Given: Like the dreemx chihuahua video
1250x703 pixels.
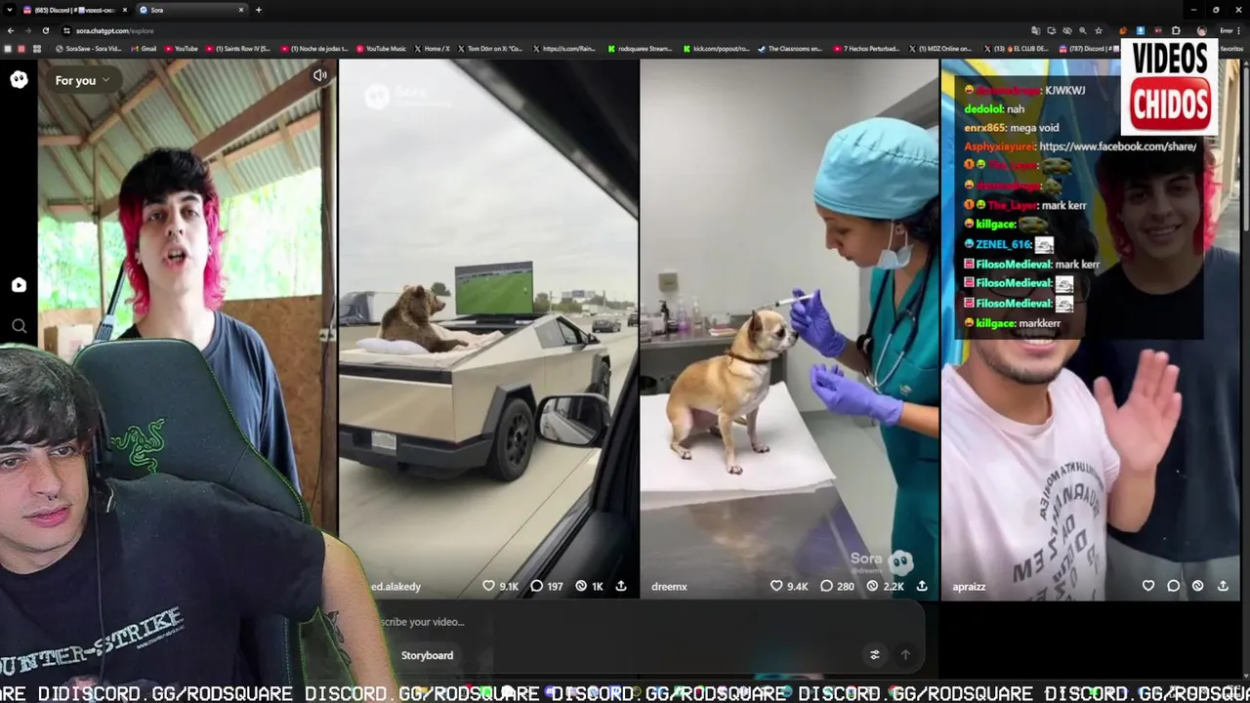Looking at the screenshot, I should (x=776, y=586).
